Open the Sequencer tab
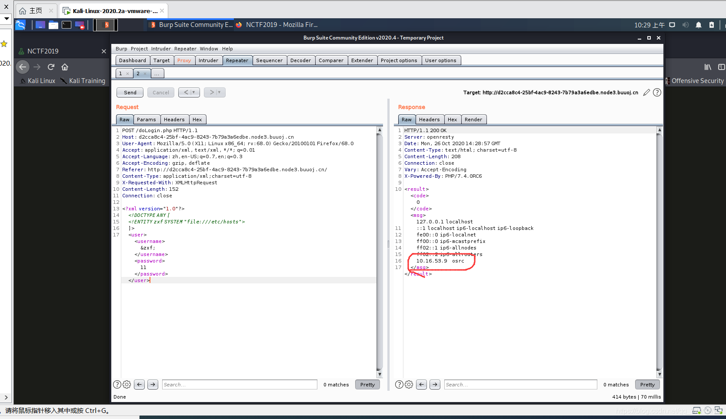The height and width of the screenshot is (419, 726). (270, 60)
